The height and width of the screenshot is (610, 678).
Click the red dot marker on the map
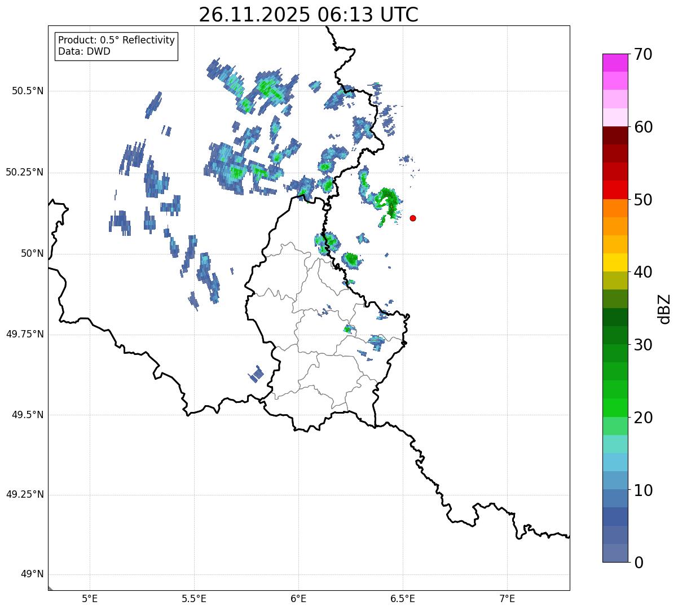coord(413,218)
